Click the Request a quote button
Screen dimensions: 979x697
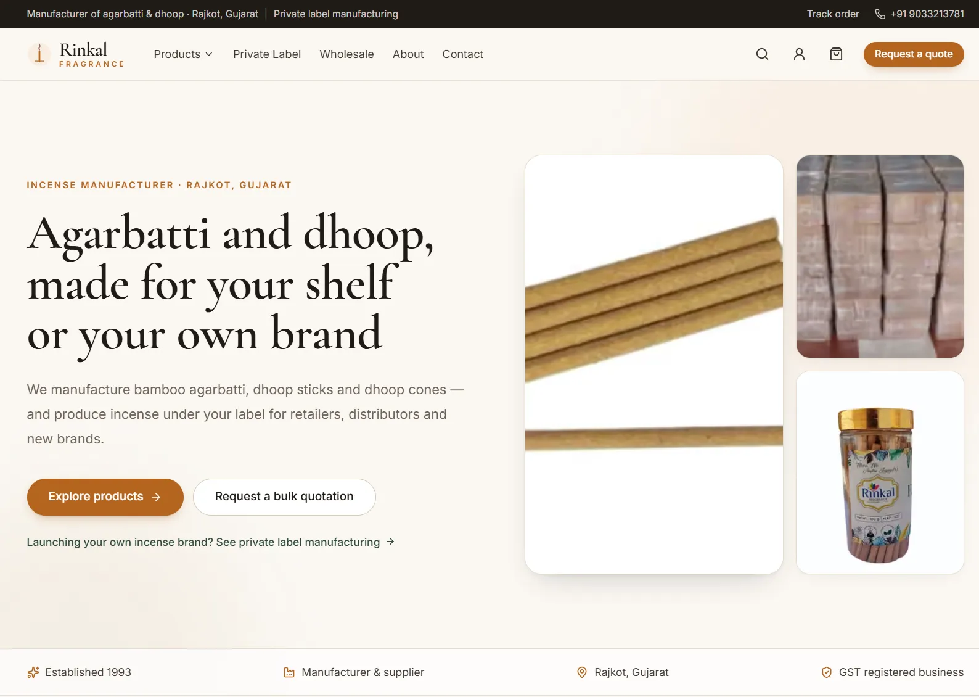(x=914, y=54)
